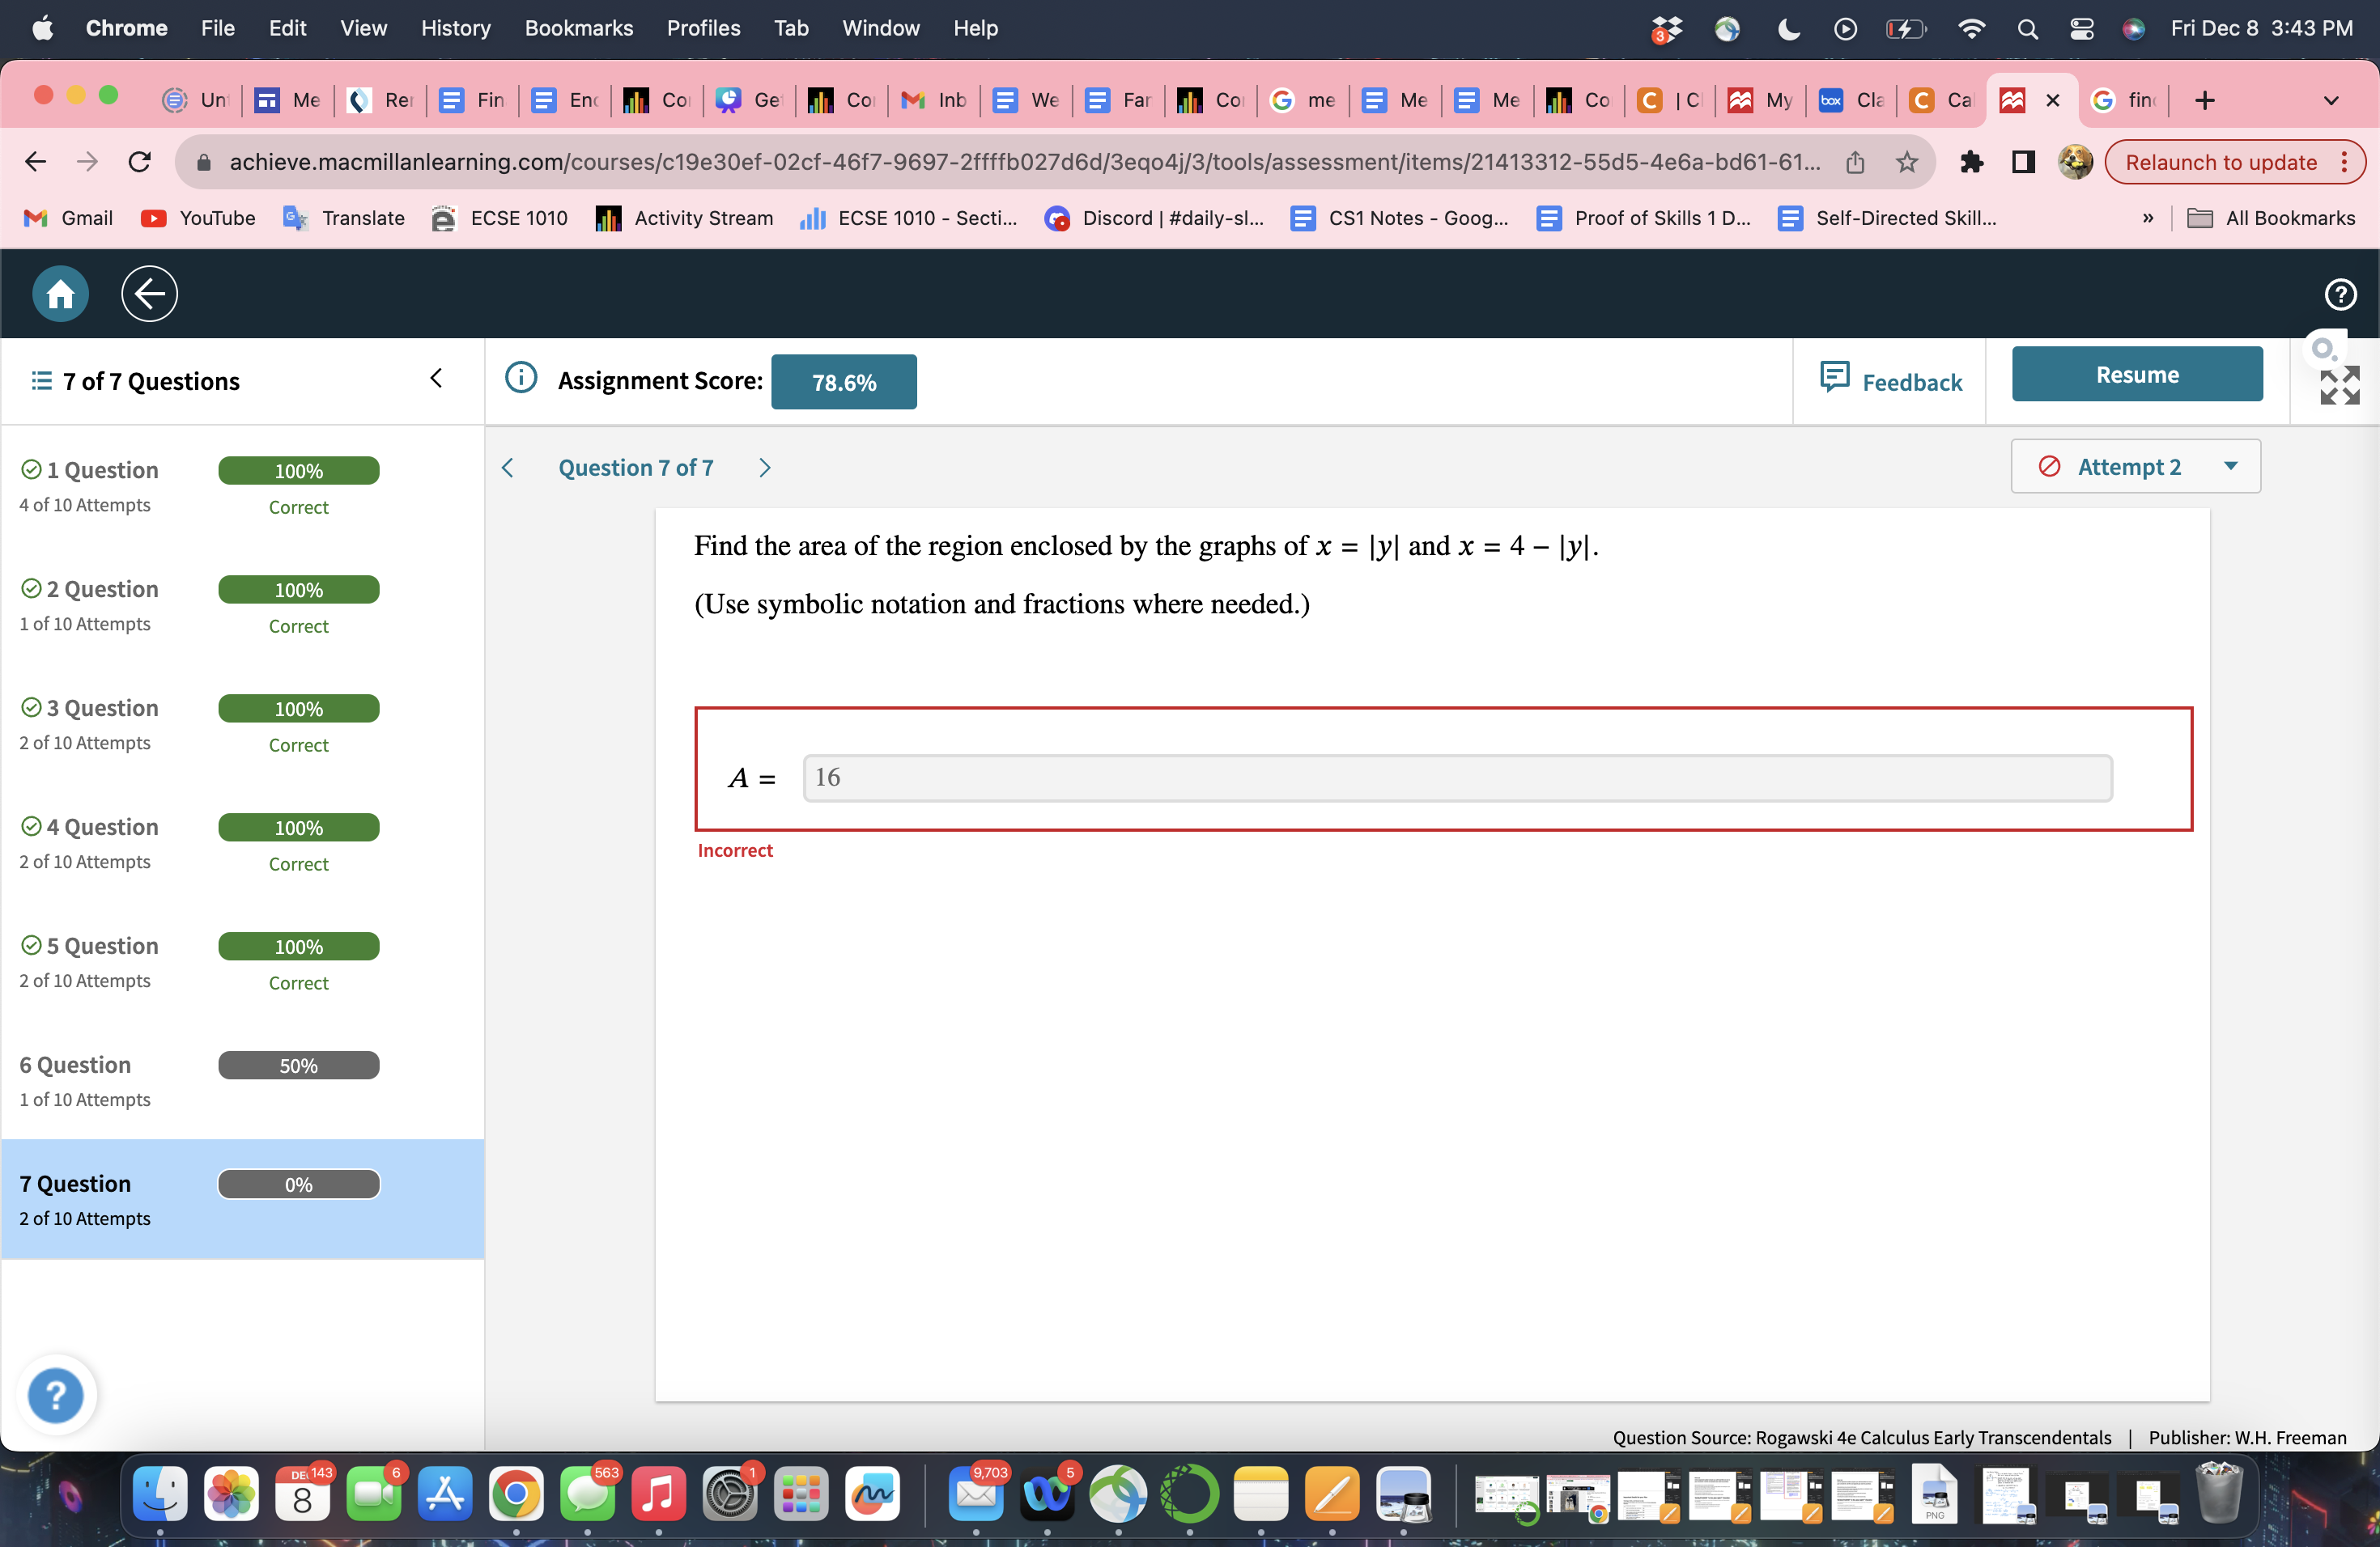Go to next question arrow
Viewport: 2380px width, 1547px height.
[765, 468]
